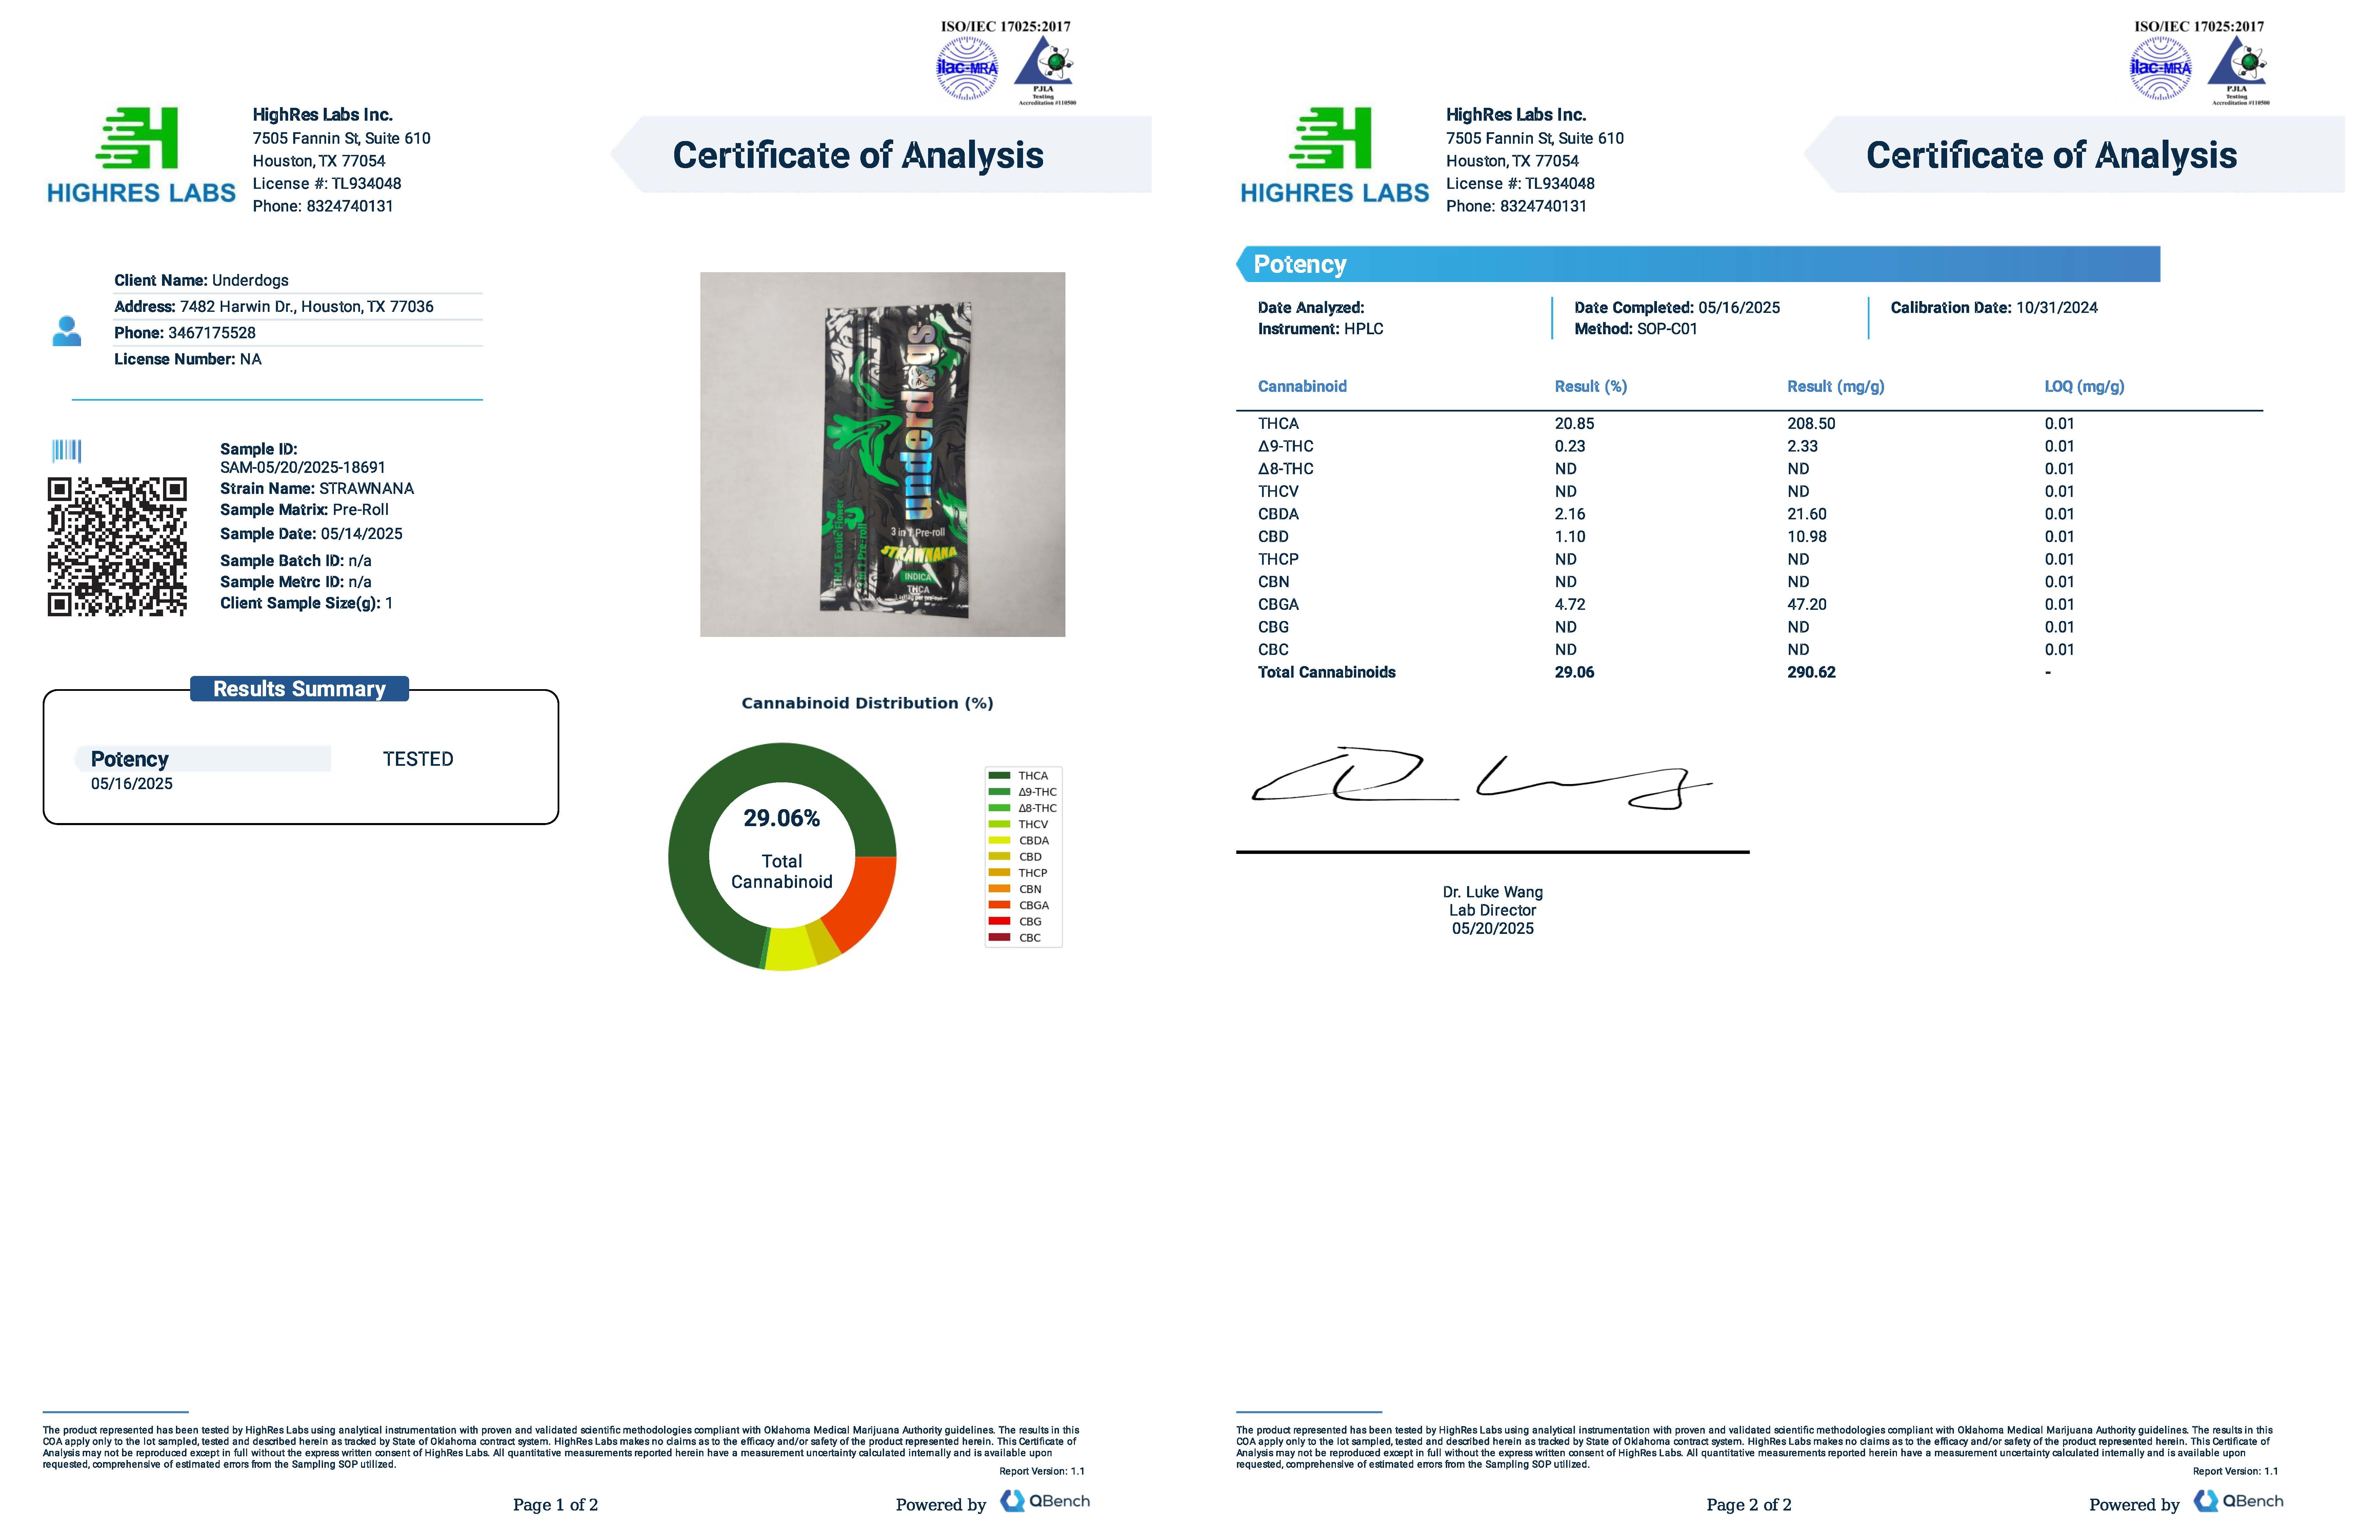2380x1540 pixels.
Task: Click the Date Completed 05/16/2025 field
Action: (1677, 308)
